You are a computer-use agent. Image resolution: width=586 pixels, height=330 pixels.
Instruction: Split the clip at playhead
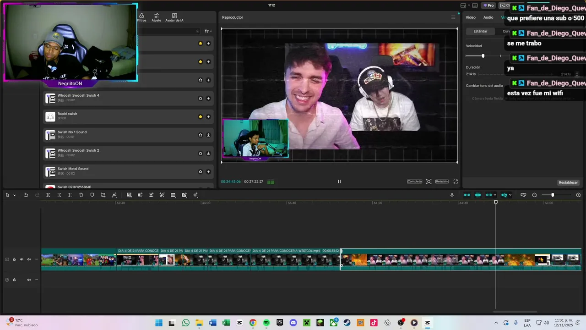click(x=48, y=195)
